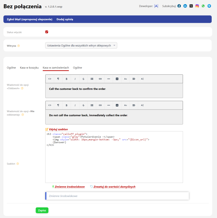Viewport: 217px width, 218px height.
Task: Select the Kasa w zamówieniach tab
Action: point(56,68)
